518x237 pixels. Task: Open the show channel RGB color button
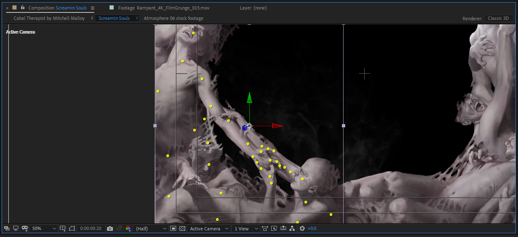(x=128, y=228)
